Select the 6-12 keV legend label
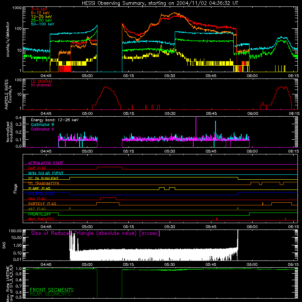 pyautogui.click(x=40, y=13)
